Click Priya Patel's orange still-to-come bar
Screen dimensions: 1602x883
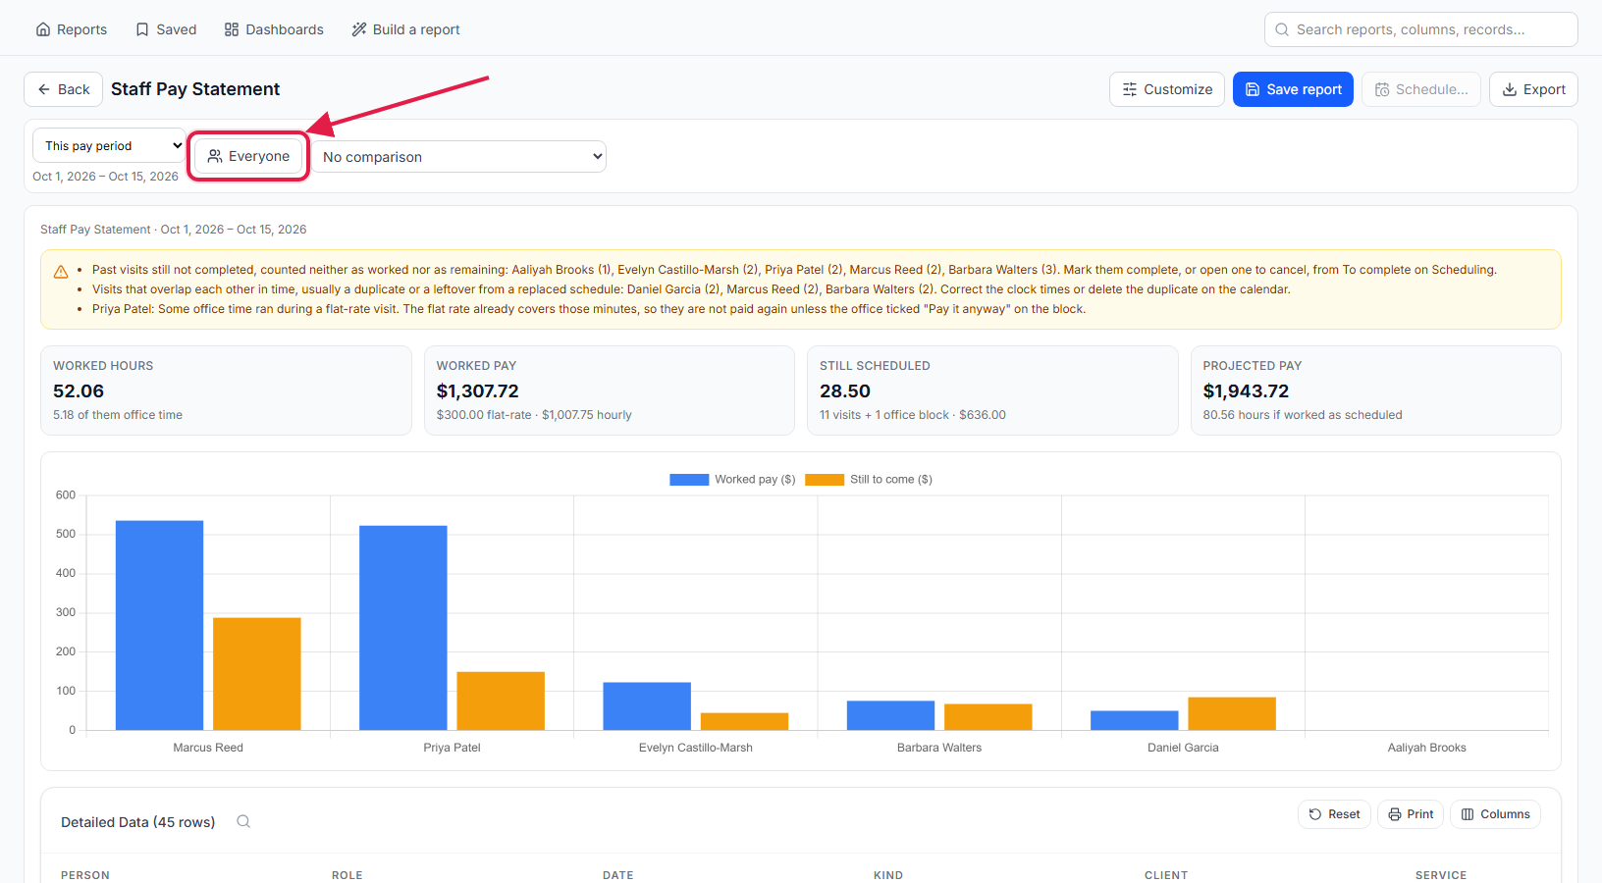[x=501, y=701]
